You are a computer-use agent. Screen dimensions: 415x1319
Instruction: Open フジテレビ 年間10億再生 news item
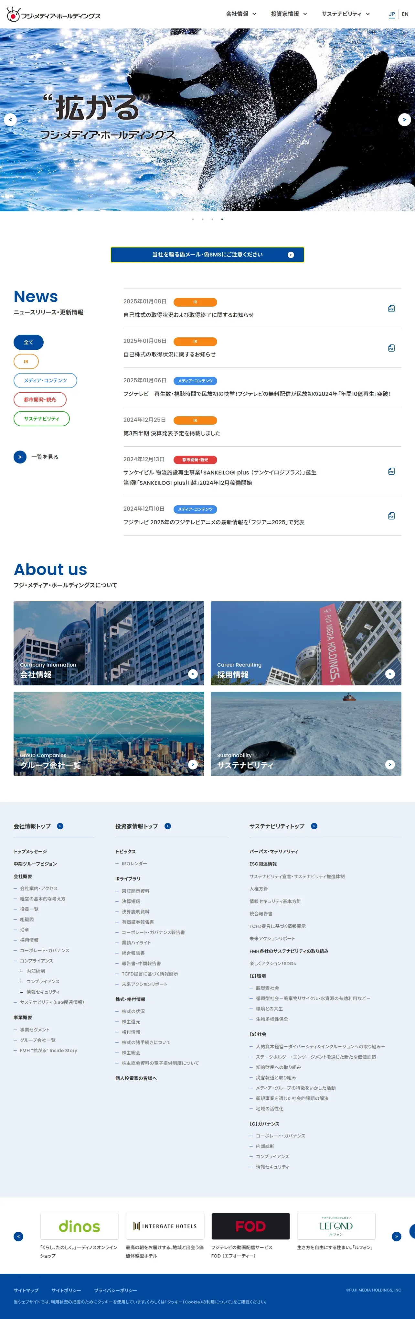(257, 394)
